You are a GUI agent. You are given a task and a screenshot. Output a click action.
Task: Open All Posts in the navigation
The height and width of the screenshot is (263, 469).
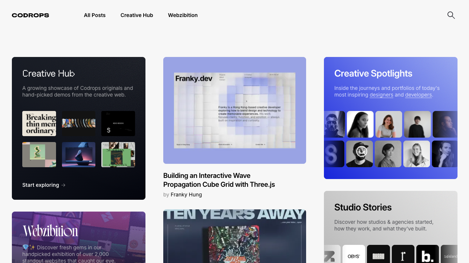tap(95, 15)
